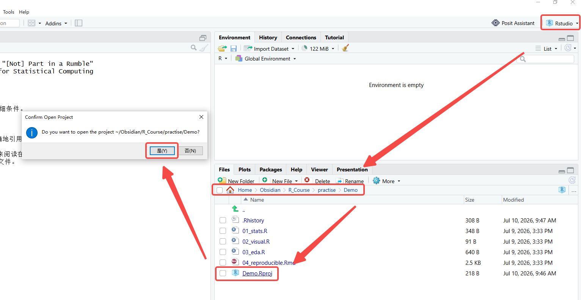Click the Posit Assistant icon
This screenshot has height=300, width=581.
click(x=495, y=23)
